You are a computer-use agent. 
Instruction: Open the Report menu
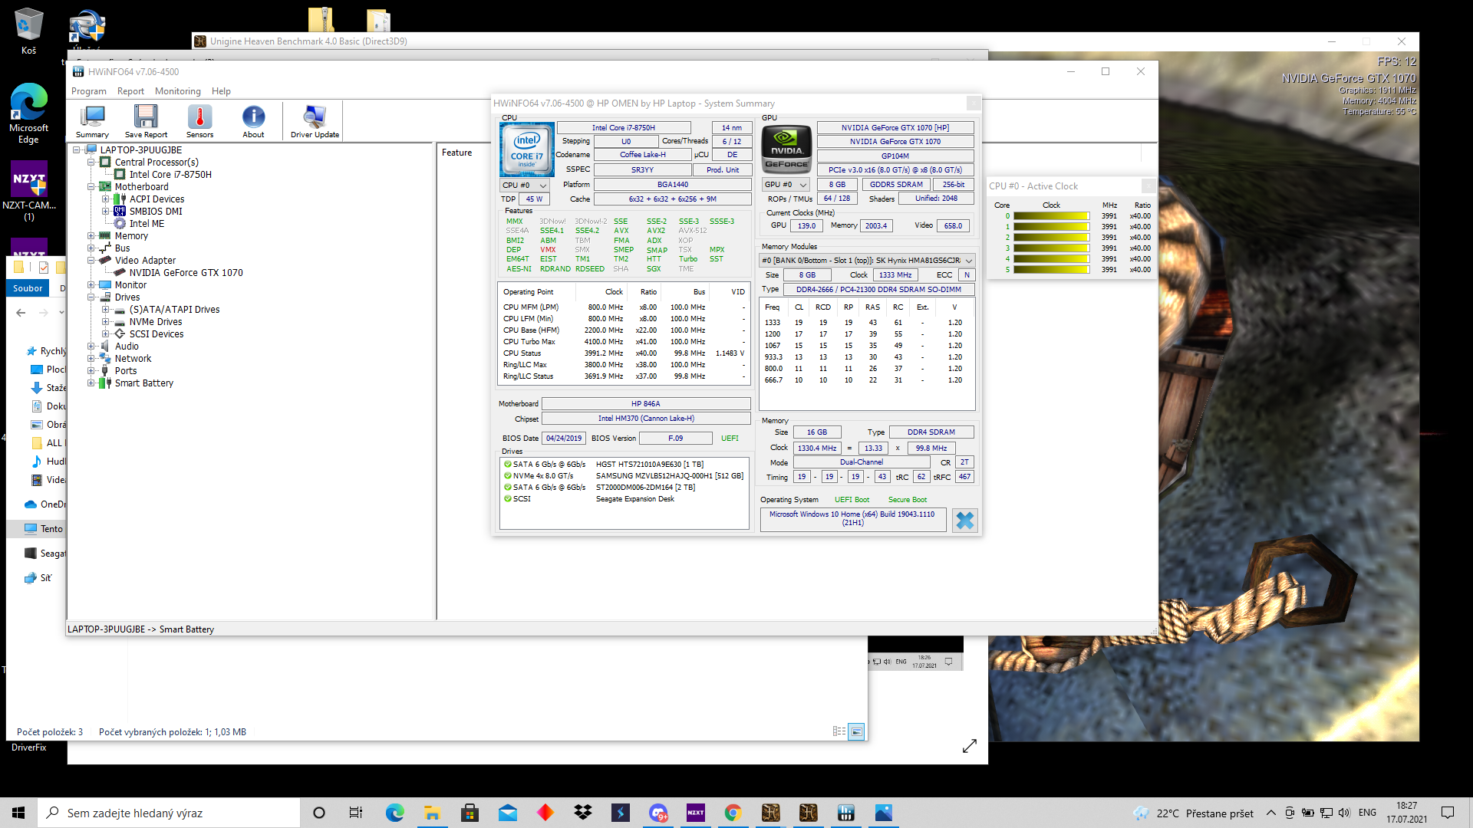coord(130,91)
